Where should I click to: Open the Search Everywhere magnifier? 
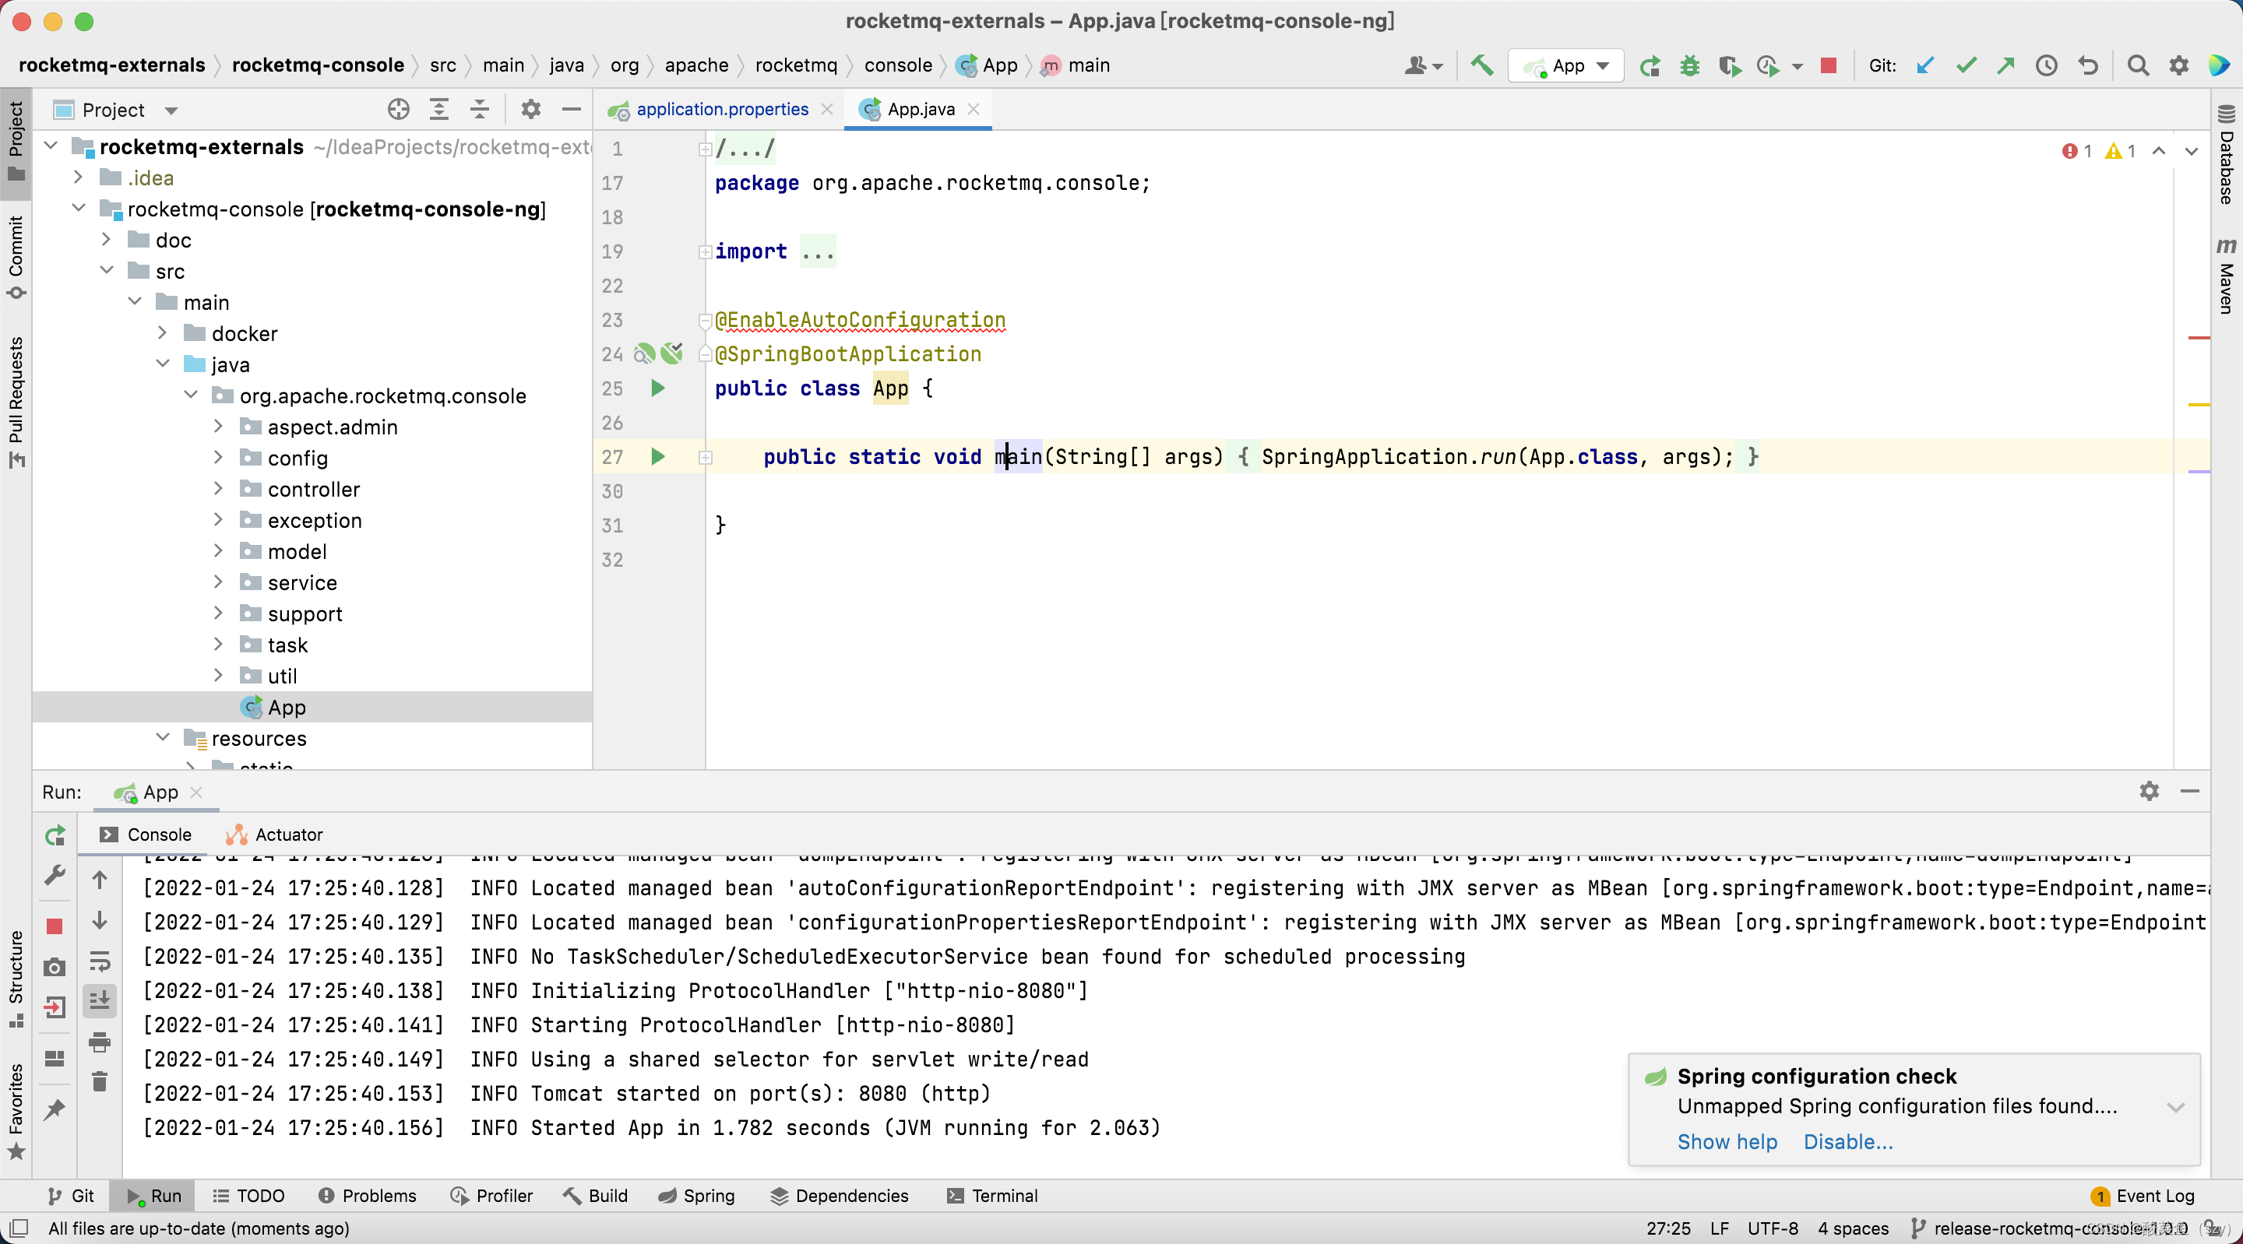point(2137,65)
